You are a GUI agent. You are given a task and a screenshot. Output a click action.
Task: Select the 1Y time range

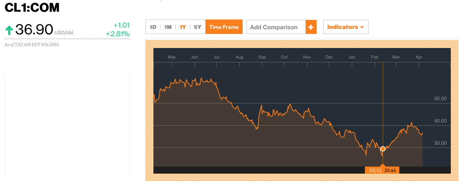pyautogui.click(x=183, y=27)
